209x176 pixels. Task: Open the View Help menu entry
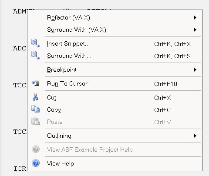115,163
